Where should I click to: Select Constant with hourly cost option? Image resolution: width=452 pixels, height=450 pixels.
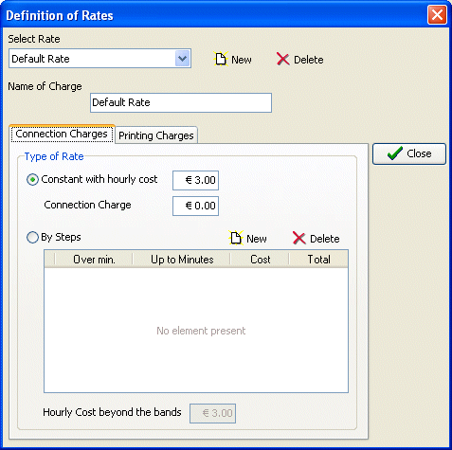click(x=32, y=180)
